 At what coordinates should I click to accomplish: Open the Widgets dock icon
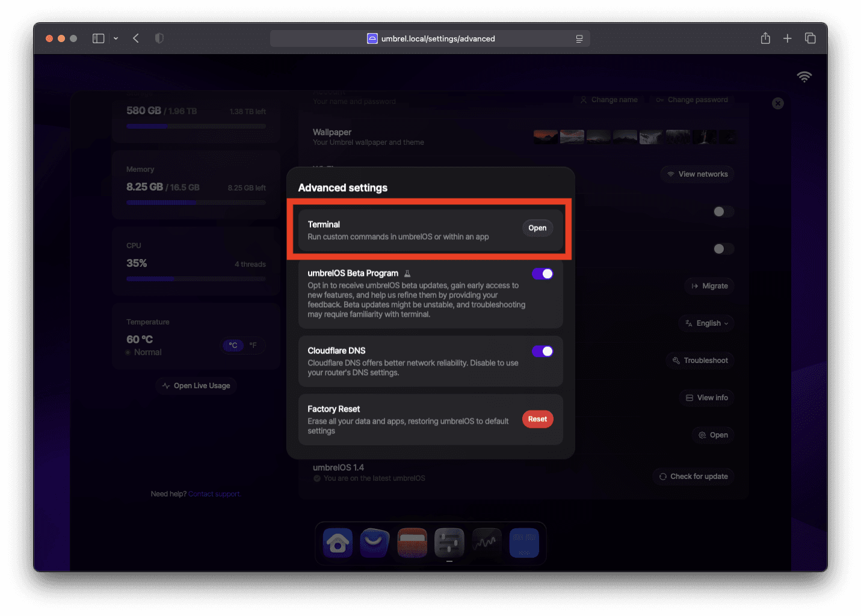tap(524, 543)
